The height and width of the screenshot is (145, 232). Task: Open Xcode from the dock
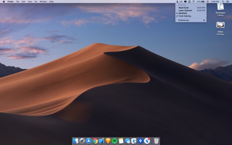(x=102, y=141)
